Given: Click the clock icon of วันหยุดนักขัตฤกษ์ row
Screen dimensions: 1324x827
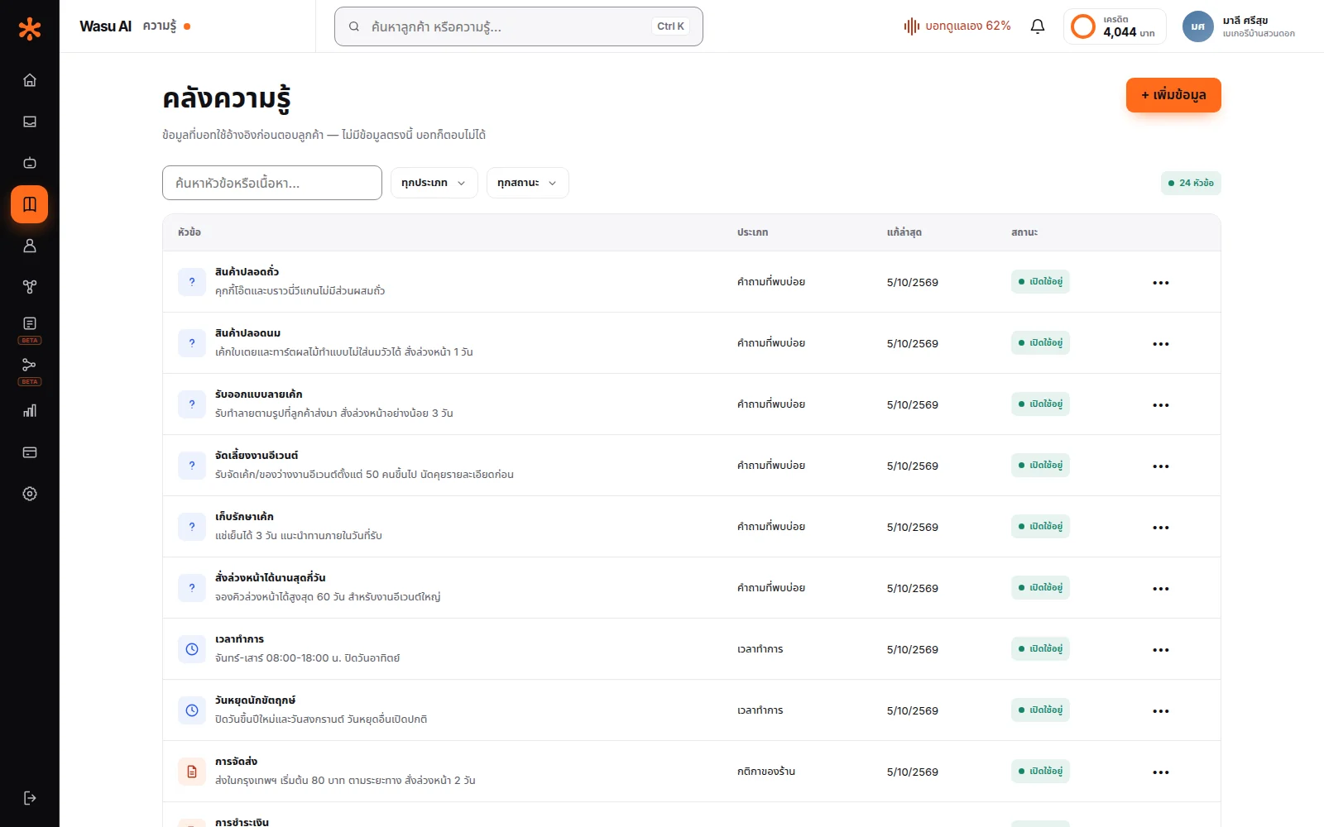Looking at the screenshot, I should coord(192,710).
